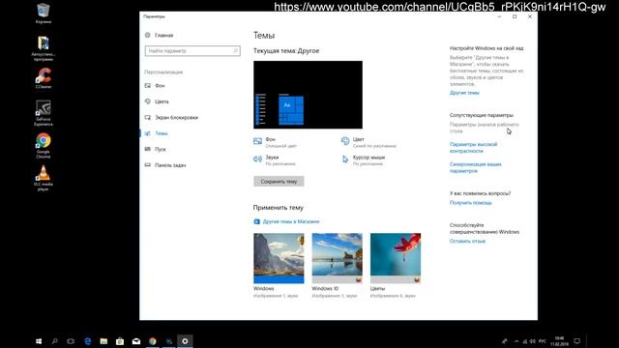Apply the Windows 10 theme thumbnail

tap(338, 258)
